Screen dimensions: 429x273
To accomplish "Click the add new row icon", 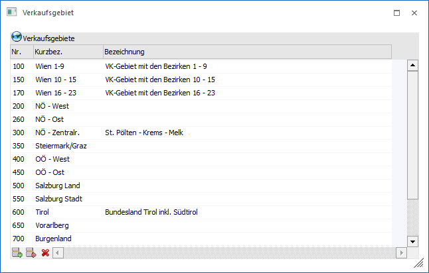I will click(17, 252).
